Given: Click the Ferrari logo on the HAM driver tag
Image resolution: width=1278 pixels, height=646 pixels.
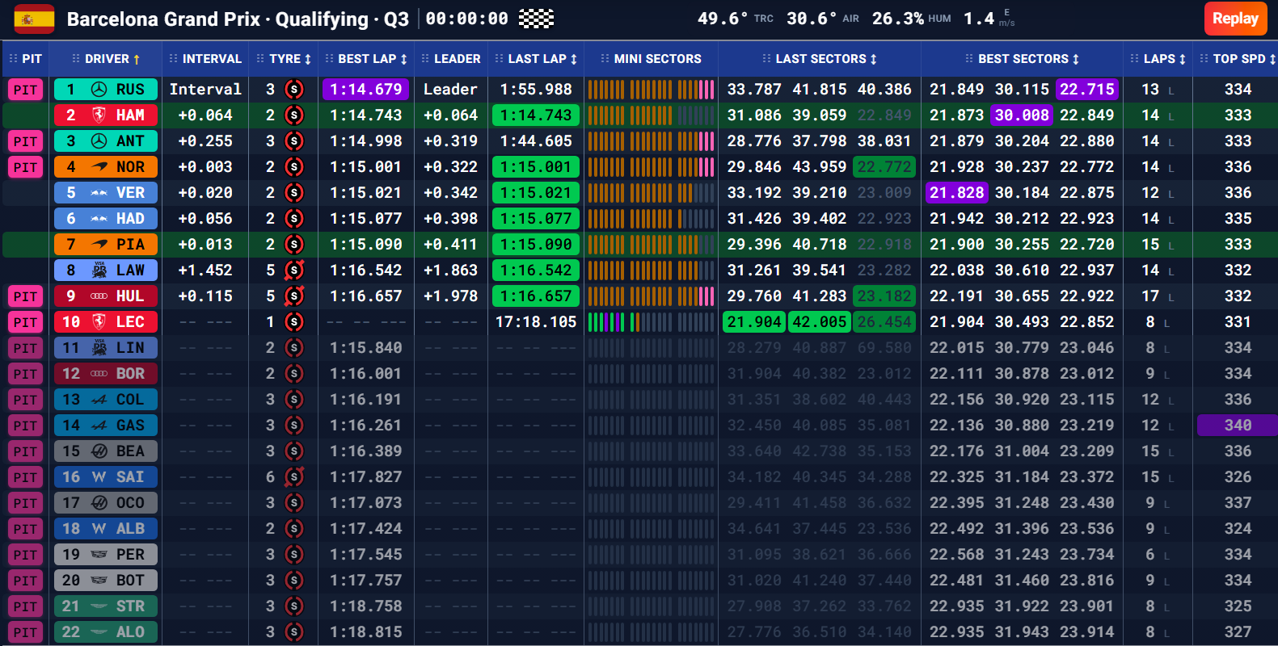Looking at the screenshot, I should pos(99,115).
